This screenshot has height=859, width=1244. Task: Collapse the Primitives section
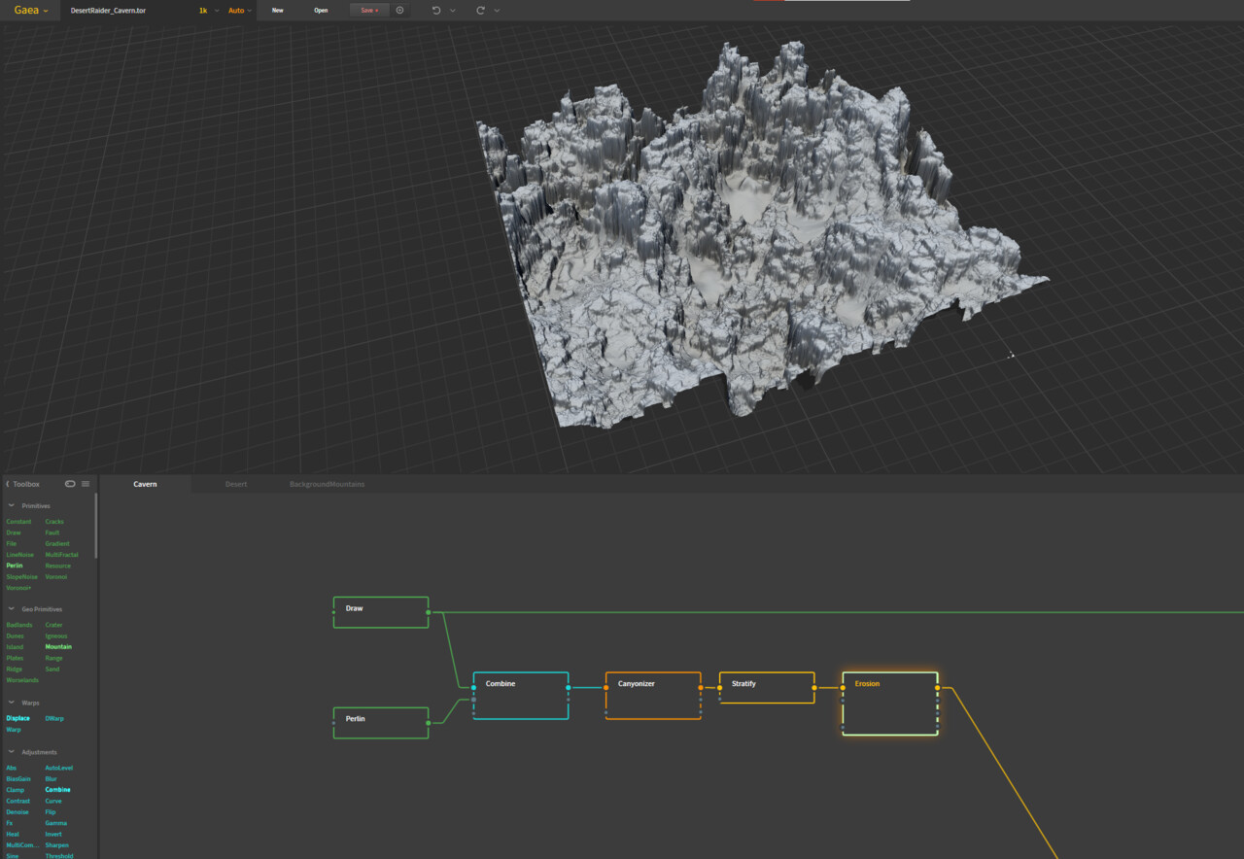10,505
